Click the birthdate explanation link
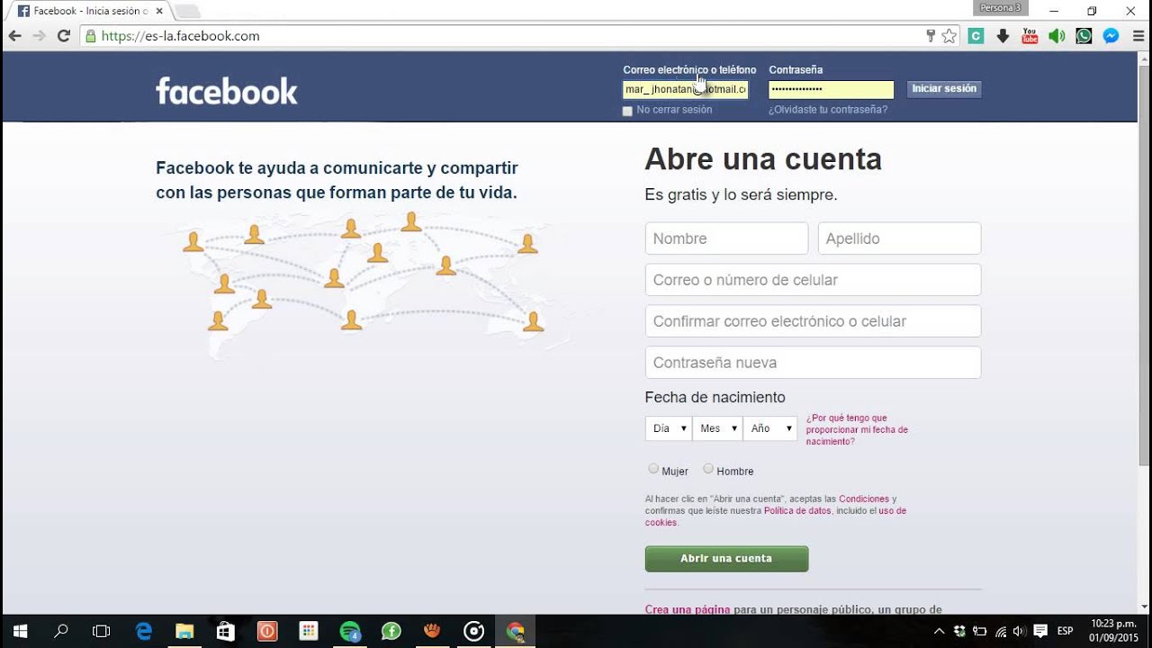This screenshot has width=1152, height=648. [x=857, y=429]
